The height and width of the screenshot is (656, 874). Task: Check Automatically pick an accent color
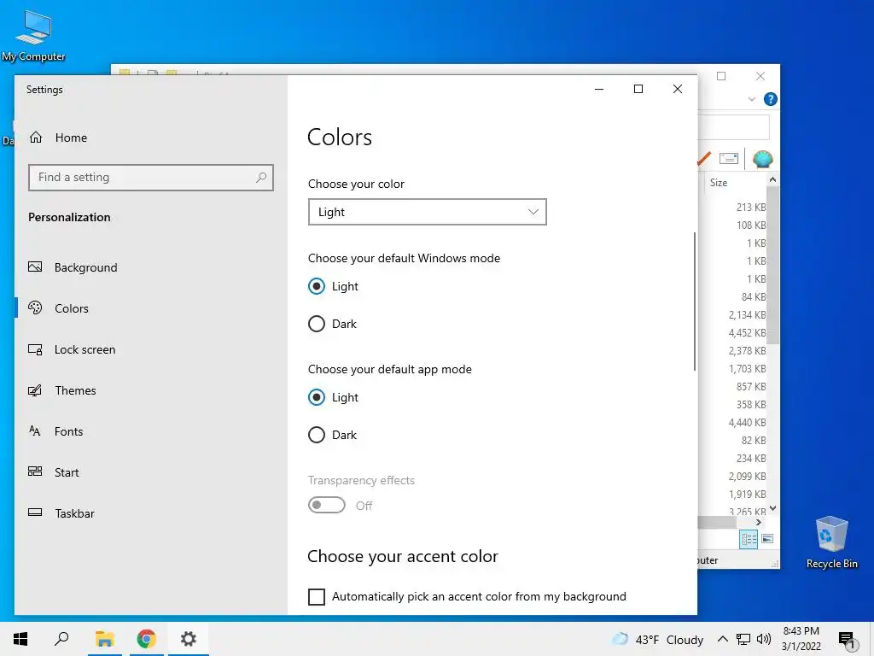pyautogui.click(x=316, y=596)
